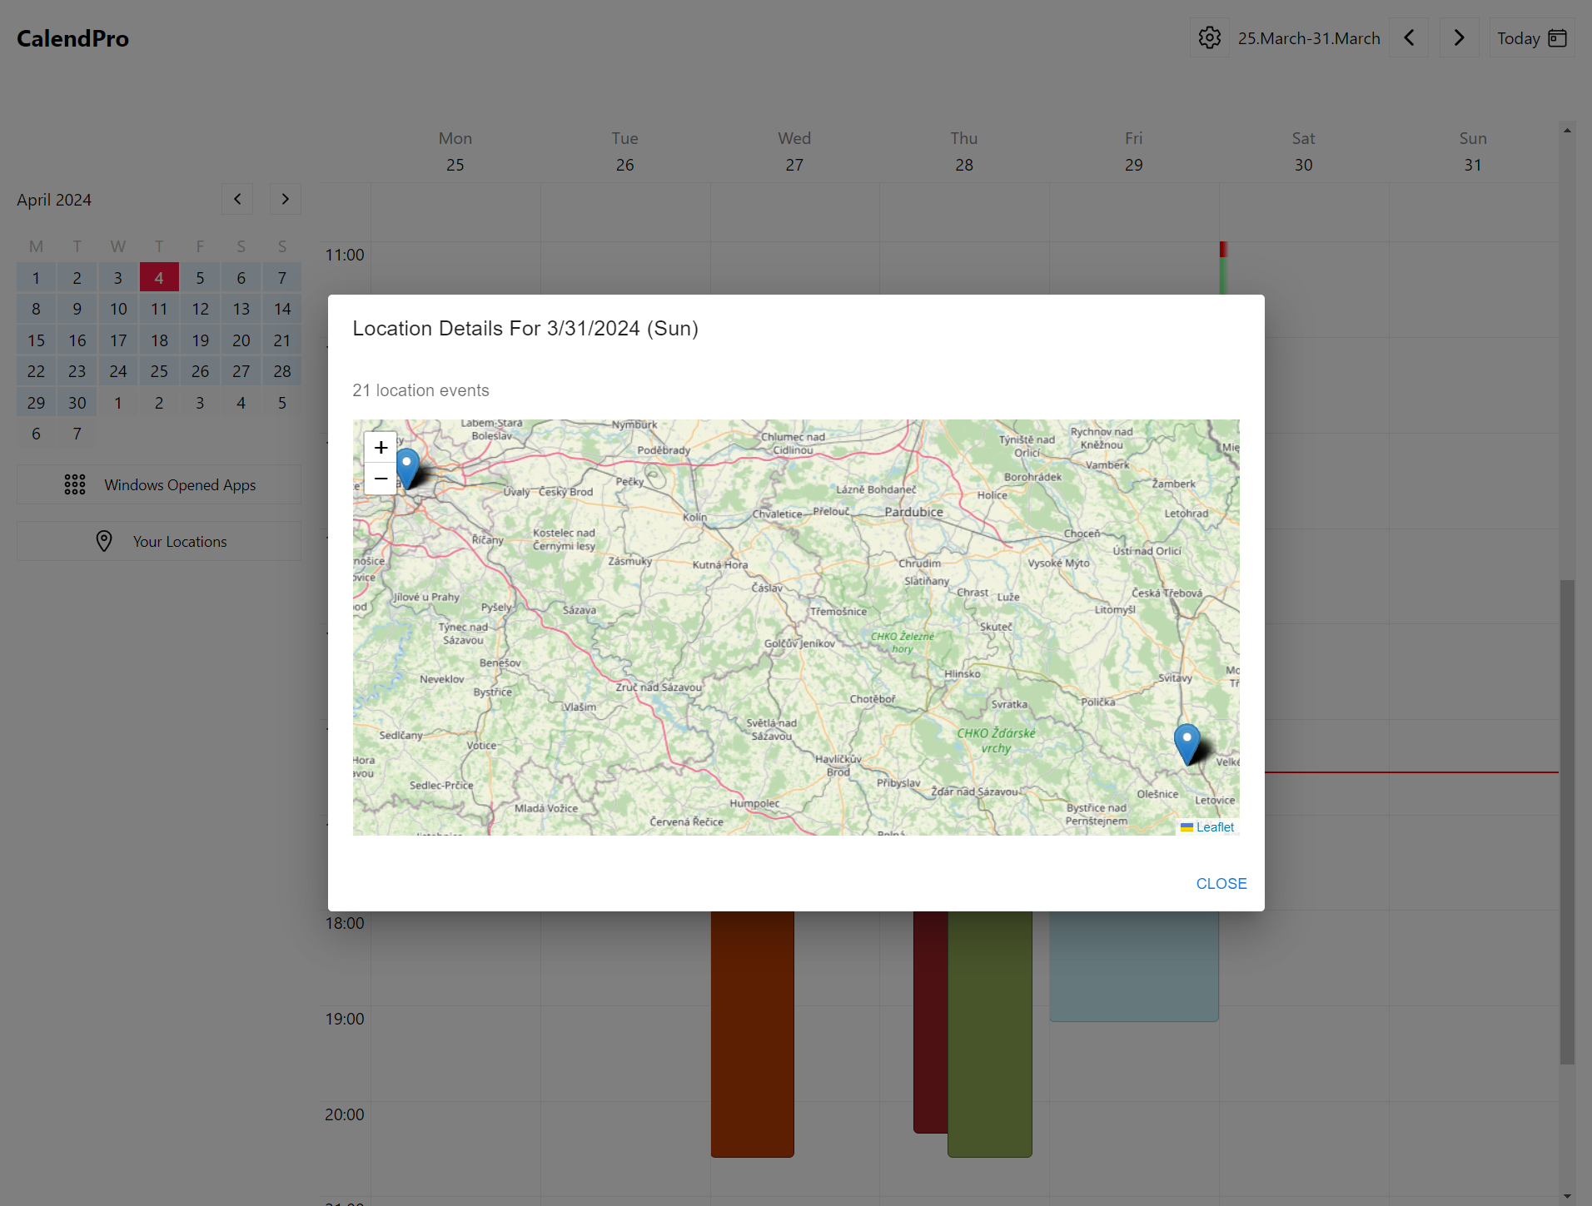
Task: Click the calendar icon beside Today
Action: (x=1557, y=38)
